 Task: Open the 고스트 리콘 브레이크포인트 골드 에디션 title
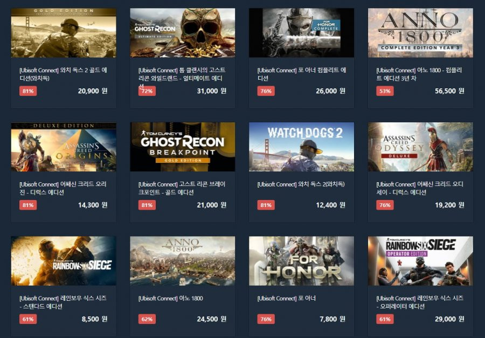click(x=182, y=188)
